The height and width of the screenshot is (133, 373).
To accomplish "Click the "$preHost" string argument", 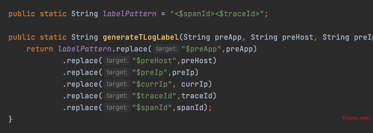I will point(154,61).
